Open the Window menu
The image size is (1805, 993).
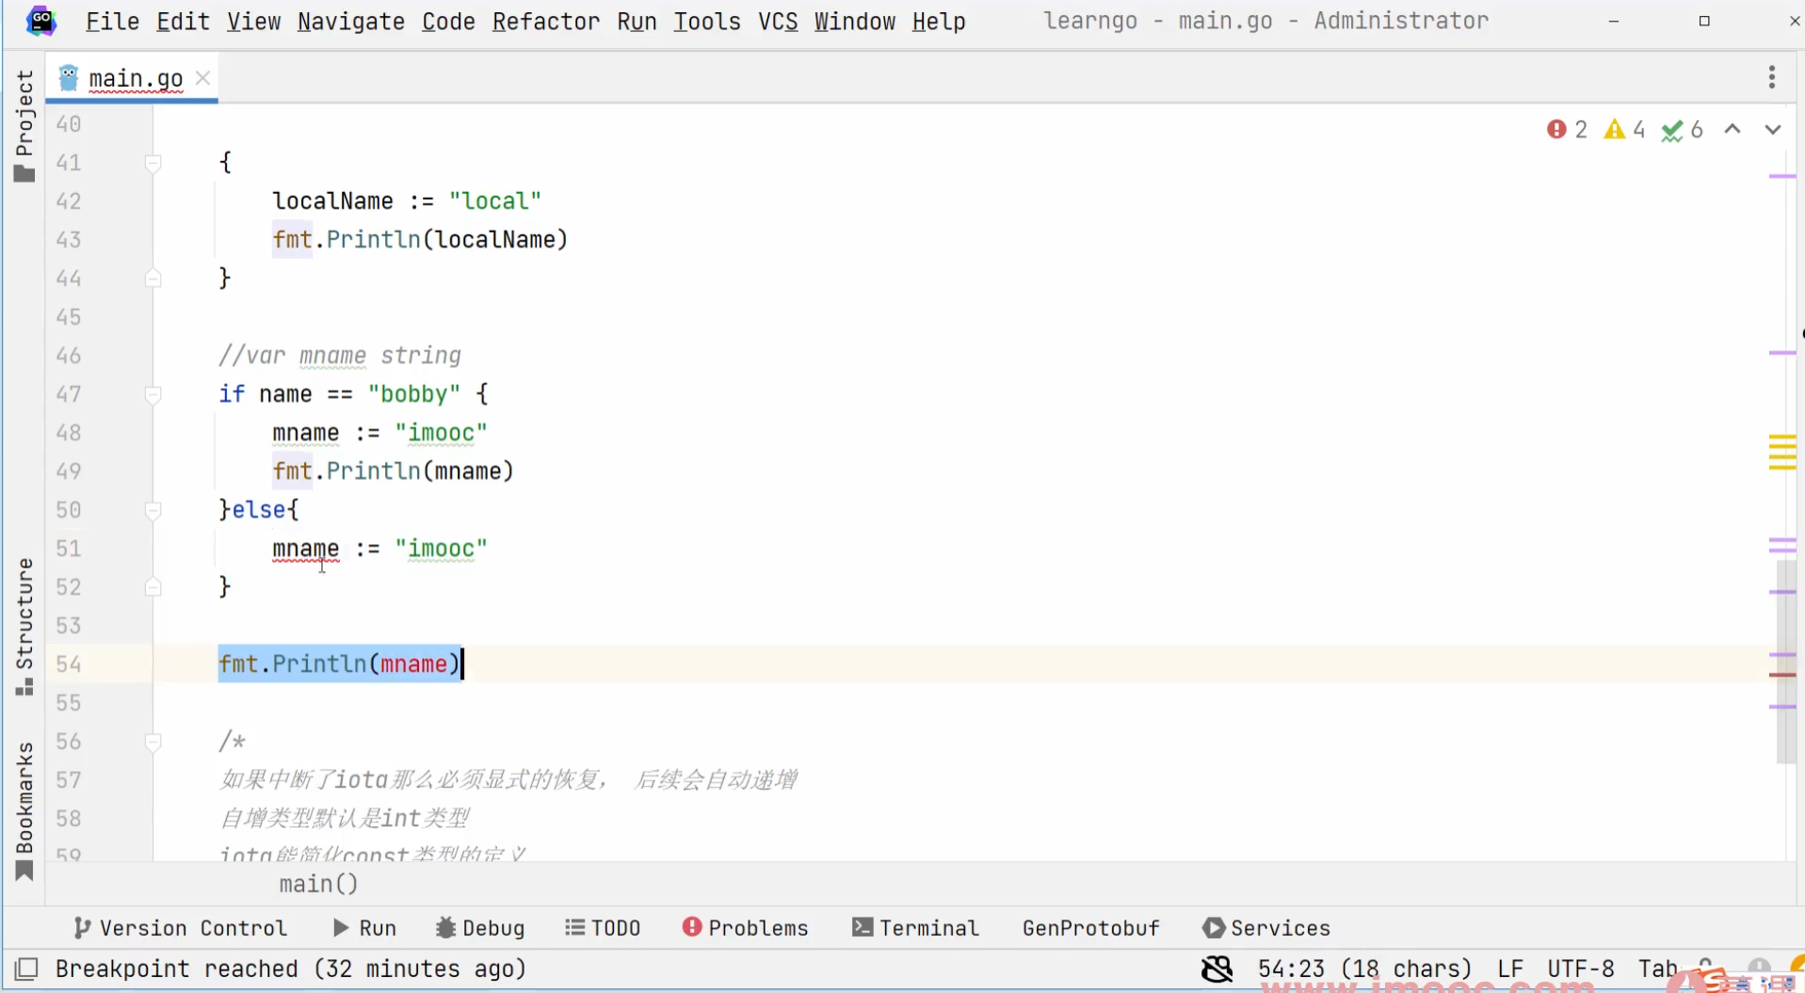point(855,21)
